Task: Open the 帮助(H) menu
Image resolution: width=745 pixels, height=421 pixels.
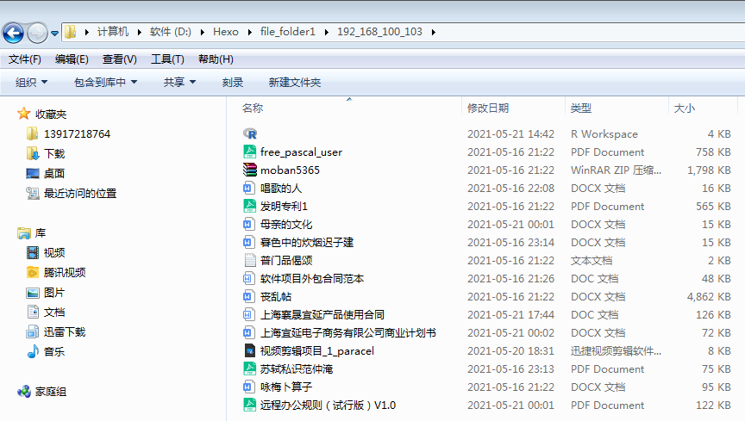Action: click(216, 59)
